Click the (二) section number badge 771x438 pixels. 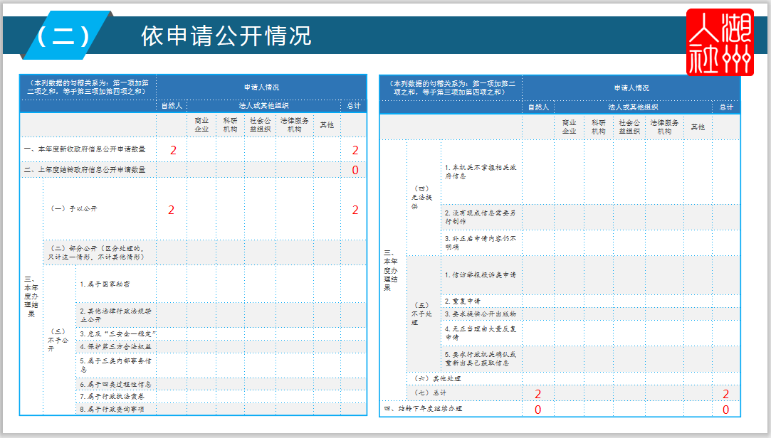(64, 36)
